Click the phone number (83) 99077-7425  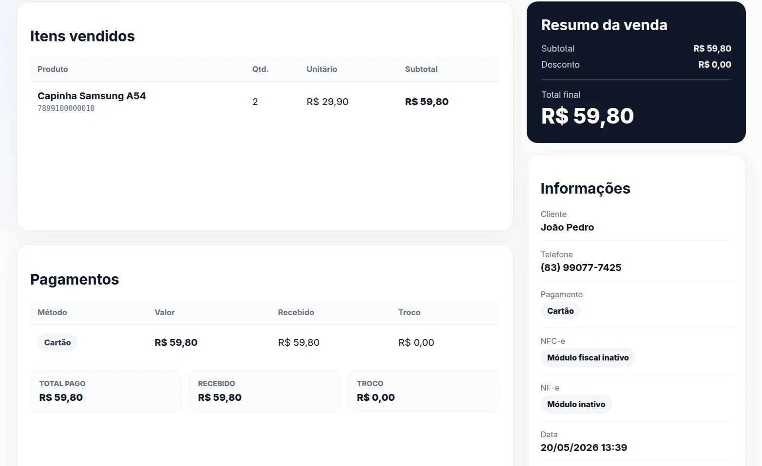[581, 268]
